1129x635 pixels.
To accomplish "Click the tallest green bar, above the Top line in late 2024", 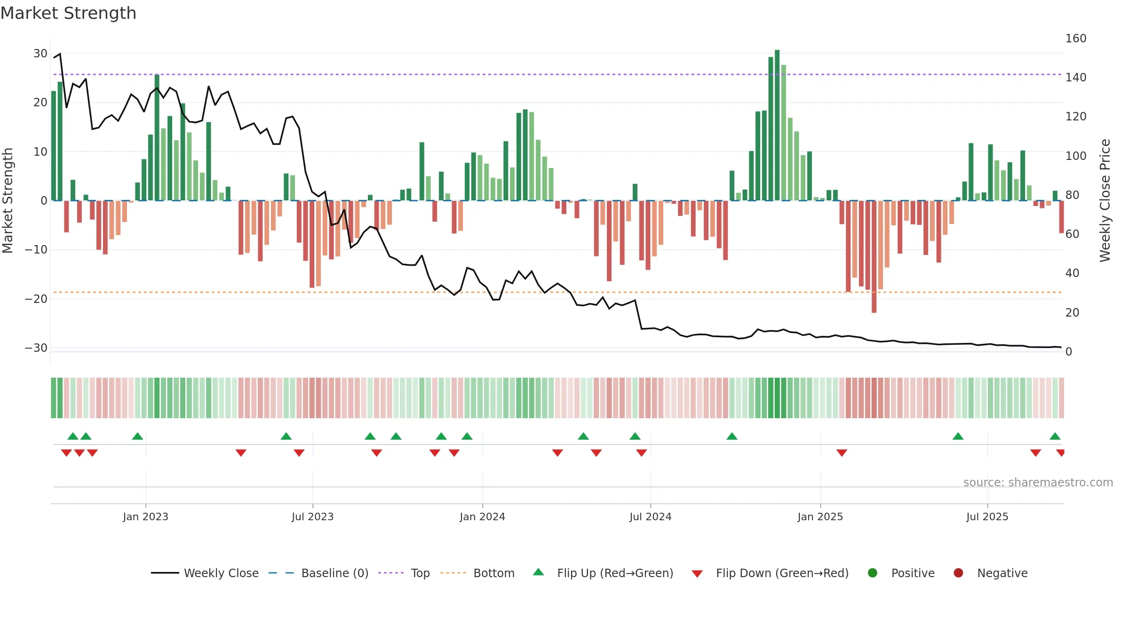I will [777, 125].
